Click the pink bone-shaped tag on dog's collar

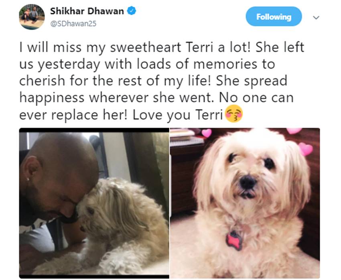click(x=234, y=241)
